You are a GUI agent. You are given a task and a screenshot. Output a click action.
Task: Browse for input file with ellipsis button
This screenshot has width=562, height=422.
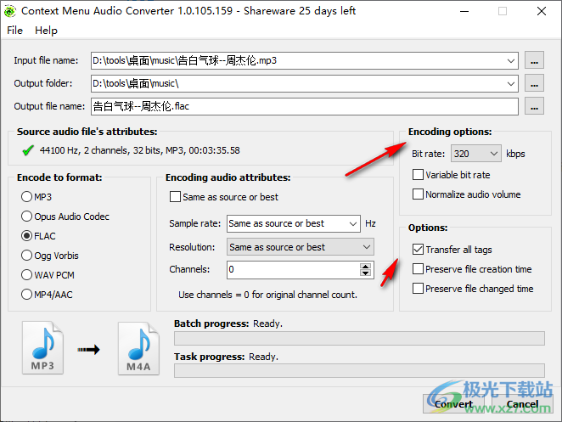534,60
